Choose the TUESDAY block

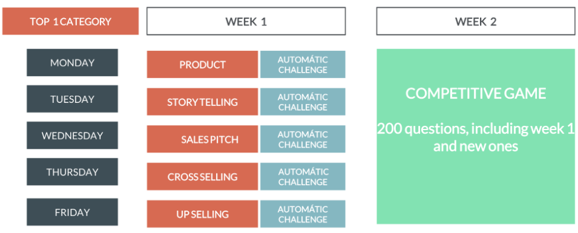[x=72, y=99]
